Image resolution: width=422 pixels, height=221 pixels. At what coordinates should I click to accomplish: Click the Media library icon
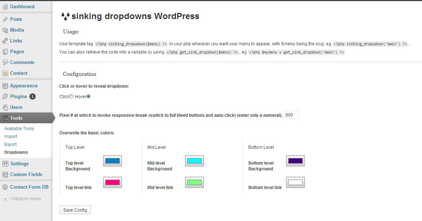(x=5, y=30)
